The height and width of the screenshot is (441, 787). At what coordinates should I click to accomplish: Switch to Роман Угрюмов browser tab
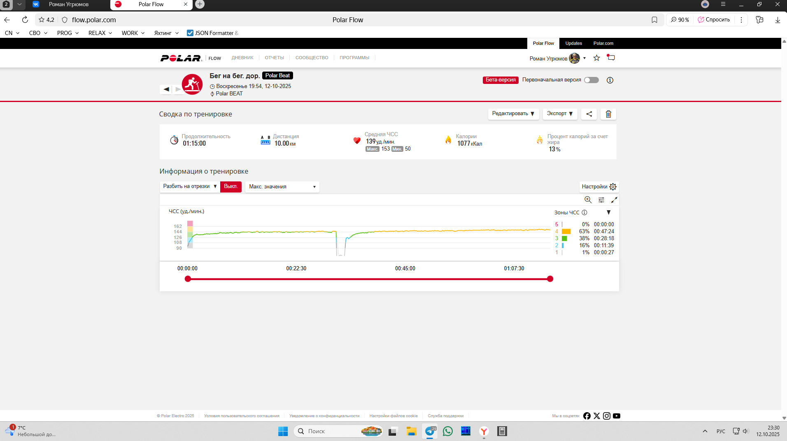68,5
